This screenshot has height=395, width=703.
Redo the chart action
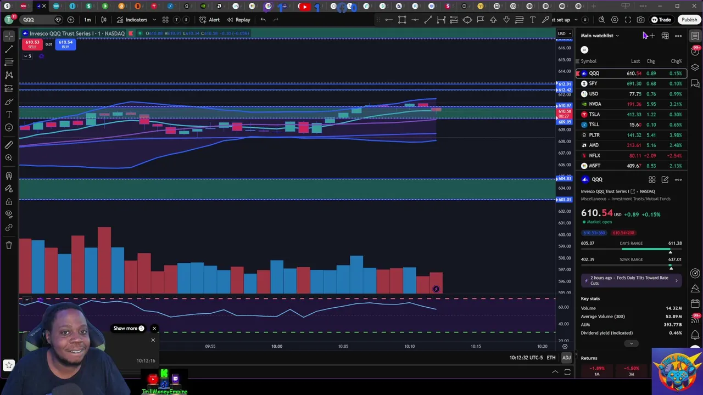(x=276, y=20)
